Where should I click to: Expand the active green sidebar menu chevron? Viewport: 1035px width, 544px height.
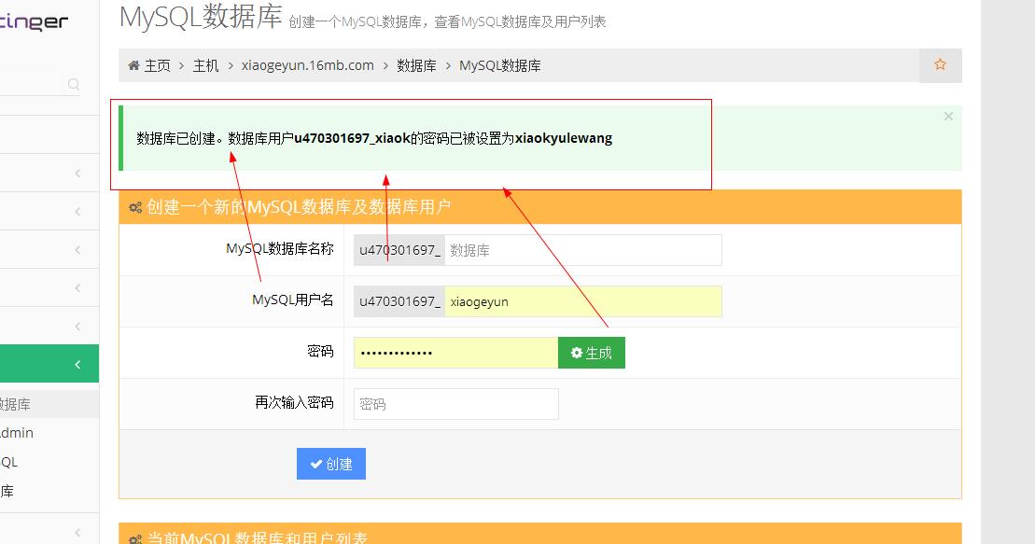pos(77,364)
